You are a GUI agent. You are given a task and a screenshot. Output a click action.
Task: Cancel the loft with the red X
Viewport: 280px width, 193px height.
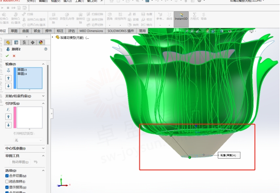pyautogui.click(x=14, y=56)
